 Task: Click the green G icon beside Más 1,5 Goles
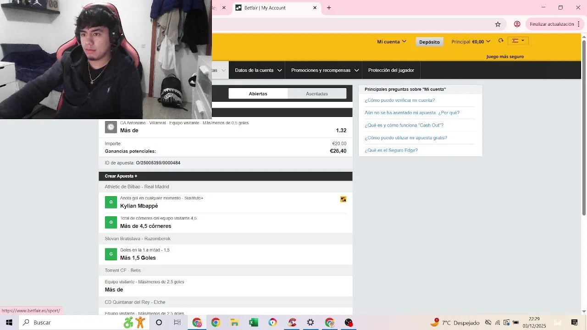click(111, 254)
